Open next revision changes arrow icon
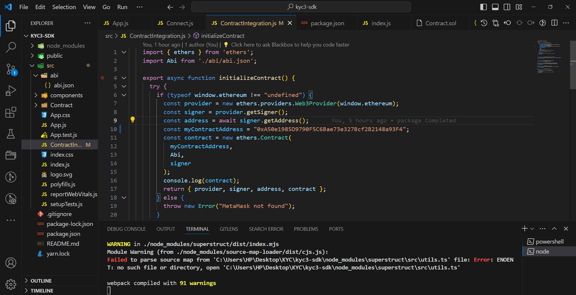This screenshot has width=576, height=295. [531, 23]
